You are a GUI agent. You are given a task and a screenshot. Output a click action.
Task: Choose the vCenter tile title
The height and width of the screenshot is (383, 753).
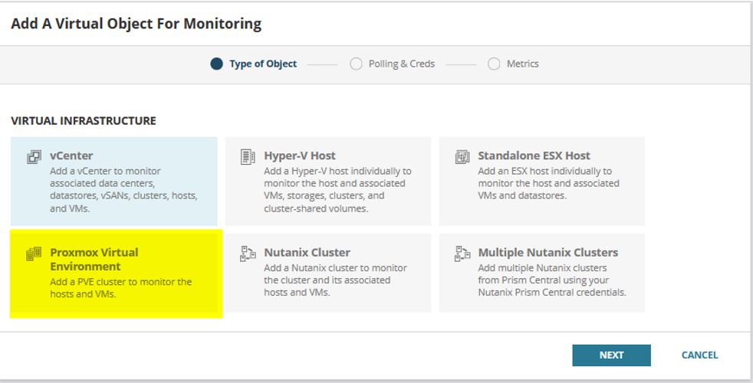click(71, 155)
